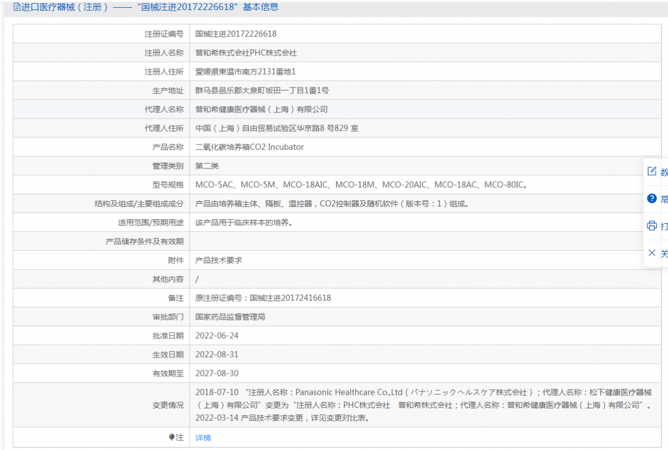Click the blue circular help icon
The height and width of the screenshot is (450, 668).
pyautogui.click(x=652, y=198)
